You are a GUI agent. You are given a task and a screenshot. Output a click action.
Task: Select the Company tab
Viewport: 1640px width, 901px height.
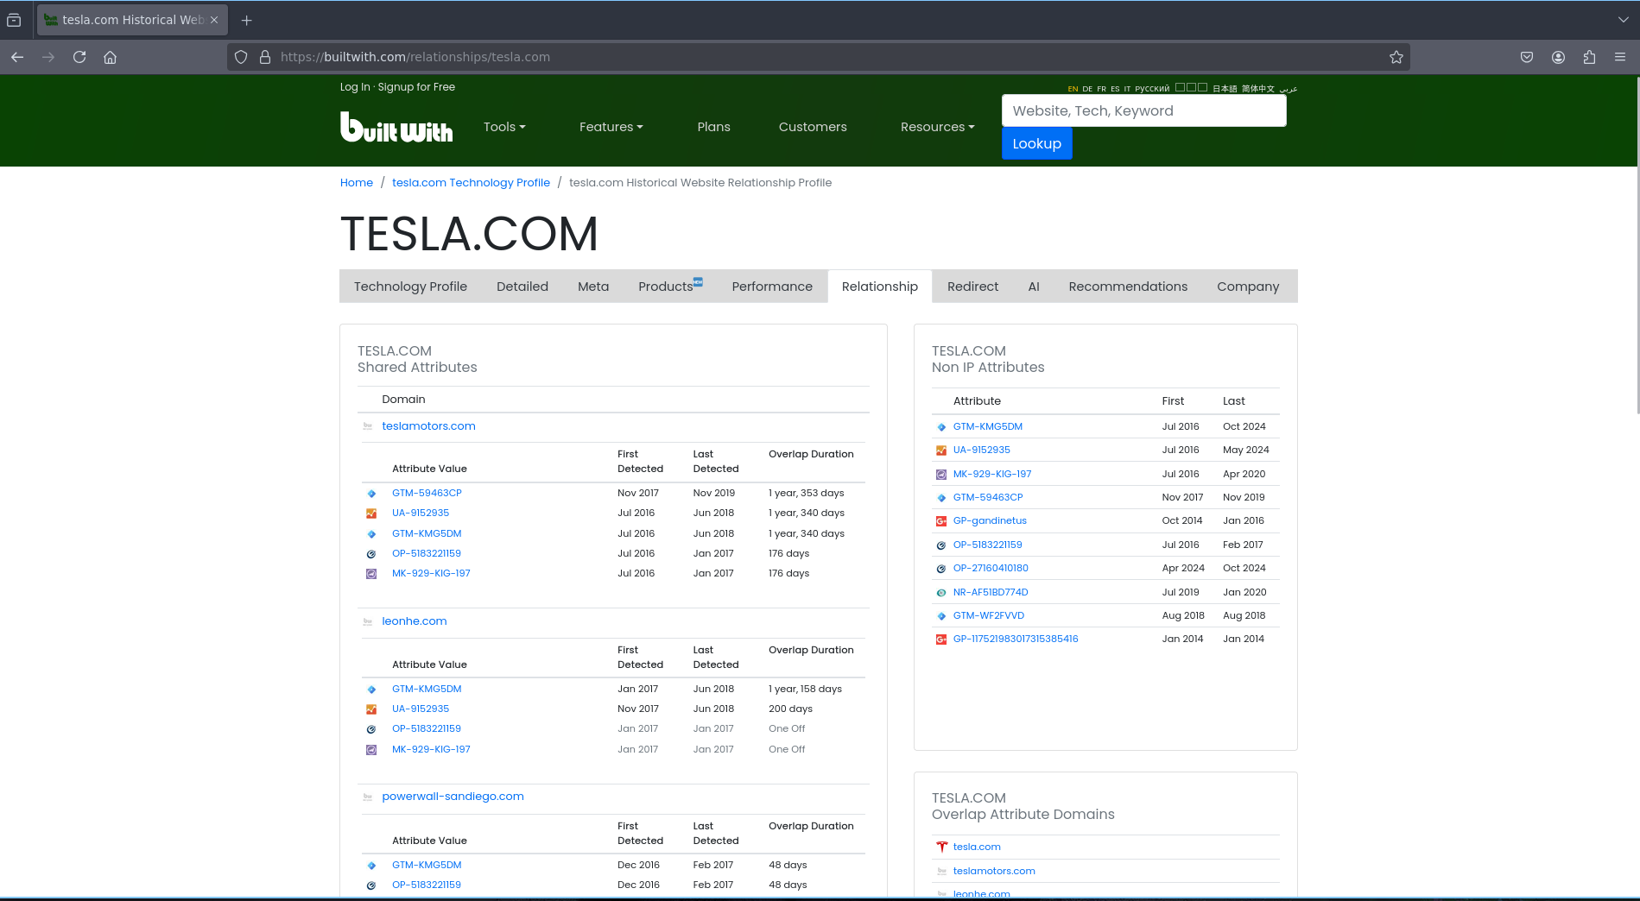[1247, 287]
